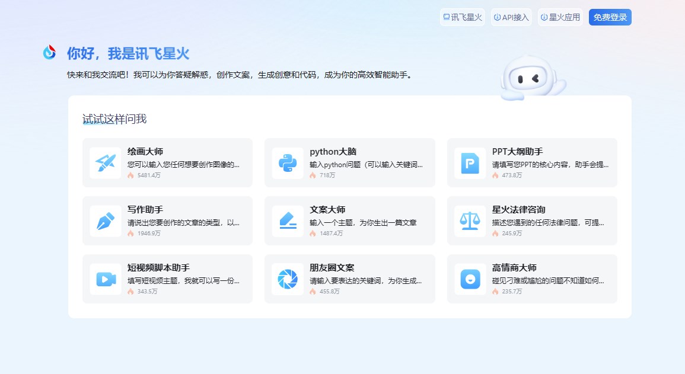Viewport: 685px width, 374px height.
Task: Click the flame popularity icon beside 718万
Action: [x=313, y=175]
